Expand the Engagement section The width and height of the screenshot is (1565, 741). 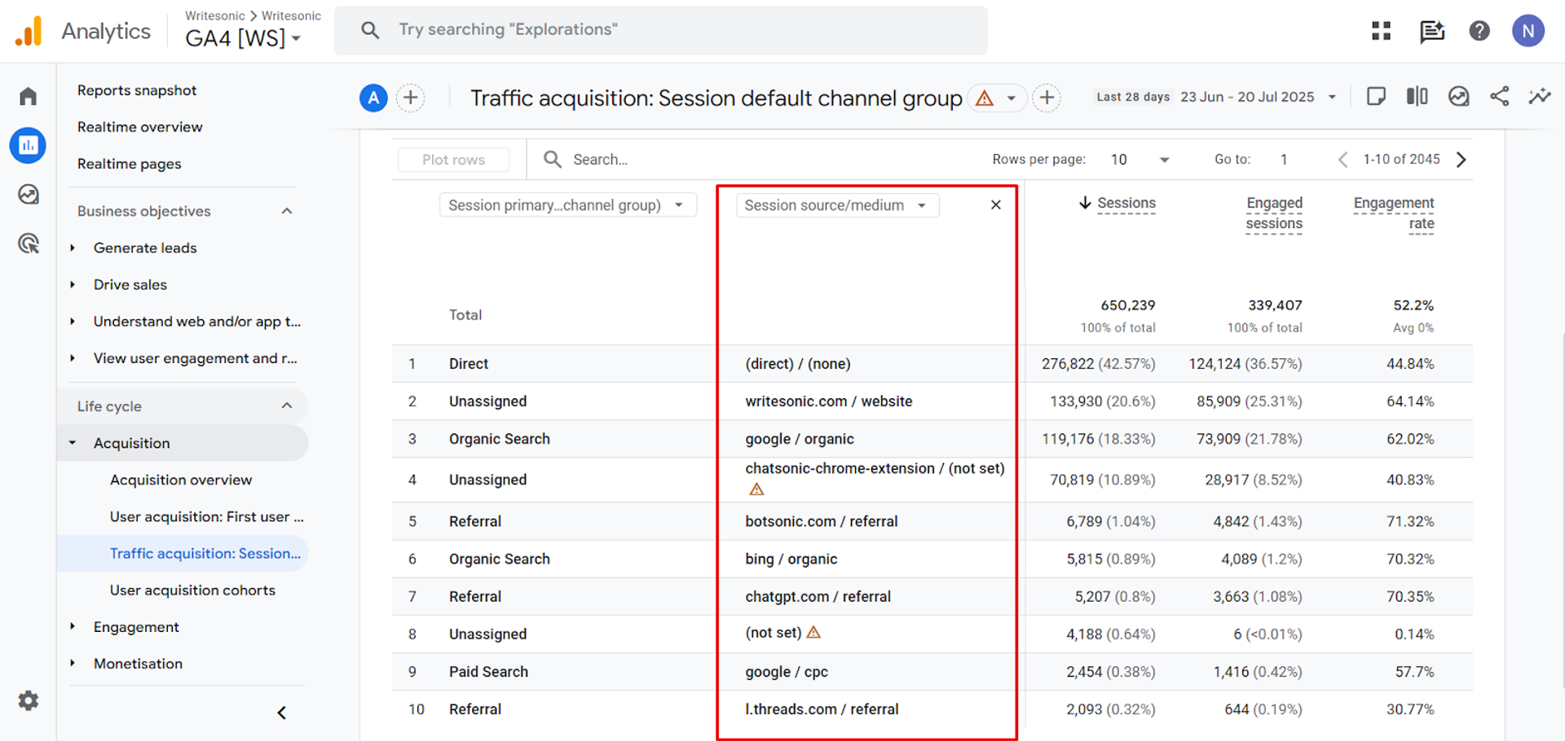tap(73, 626)
